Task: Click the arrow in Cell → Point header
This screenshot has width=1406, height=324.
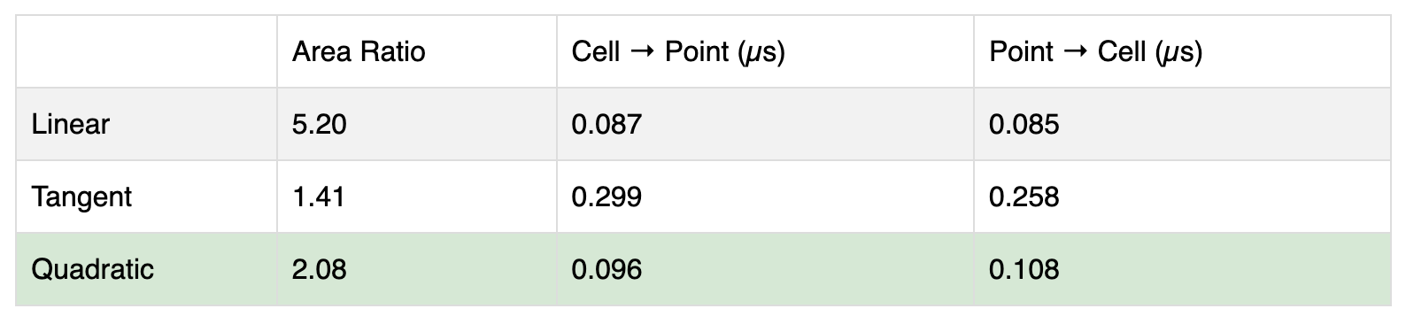Action: [642, 53]
